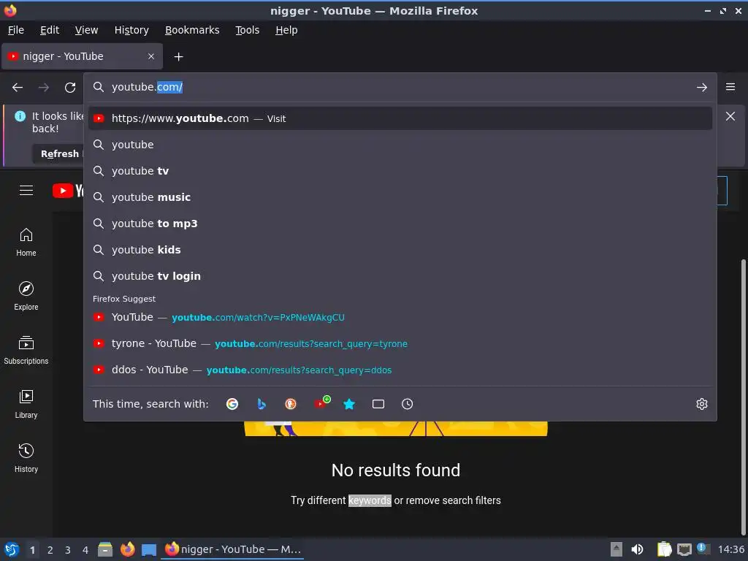Search this time with DuckDuckGo

(x=291, y=404)
